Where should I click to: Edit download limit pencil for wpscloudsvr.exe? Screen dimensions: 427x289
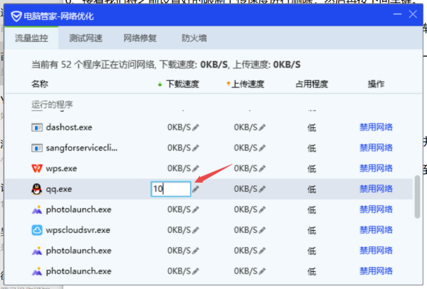196,230
